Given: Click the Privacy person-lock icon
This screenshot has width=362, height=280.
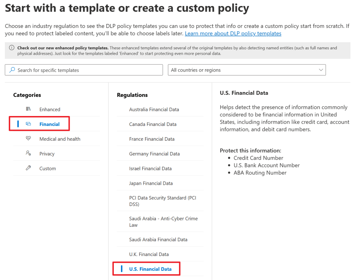Looking at the screenshot, I should pos(28,154).
